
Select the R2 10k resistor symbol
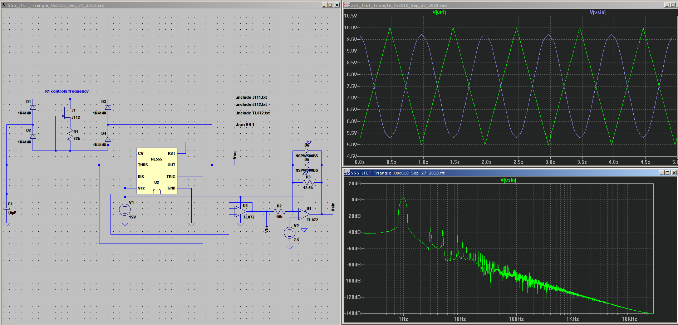pyautogui.click(x=279, y=211)
